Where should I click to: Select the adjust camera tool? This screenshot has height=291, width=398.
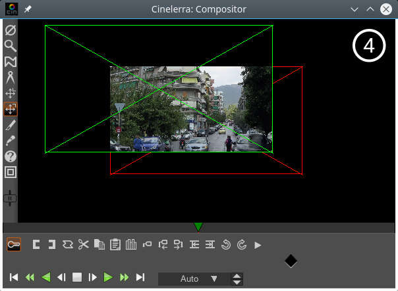coord(11,93)
